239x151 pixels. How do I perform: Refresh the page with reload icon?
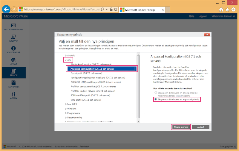(116, 9)
